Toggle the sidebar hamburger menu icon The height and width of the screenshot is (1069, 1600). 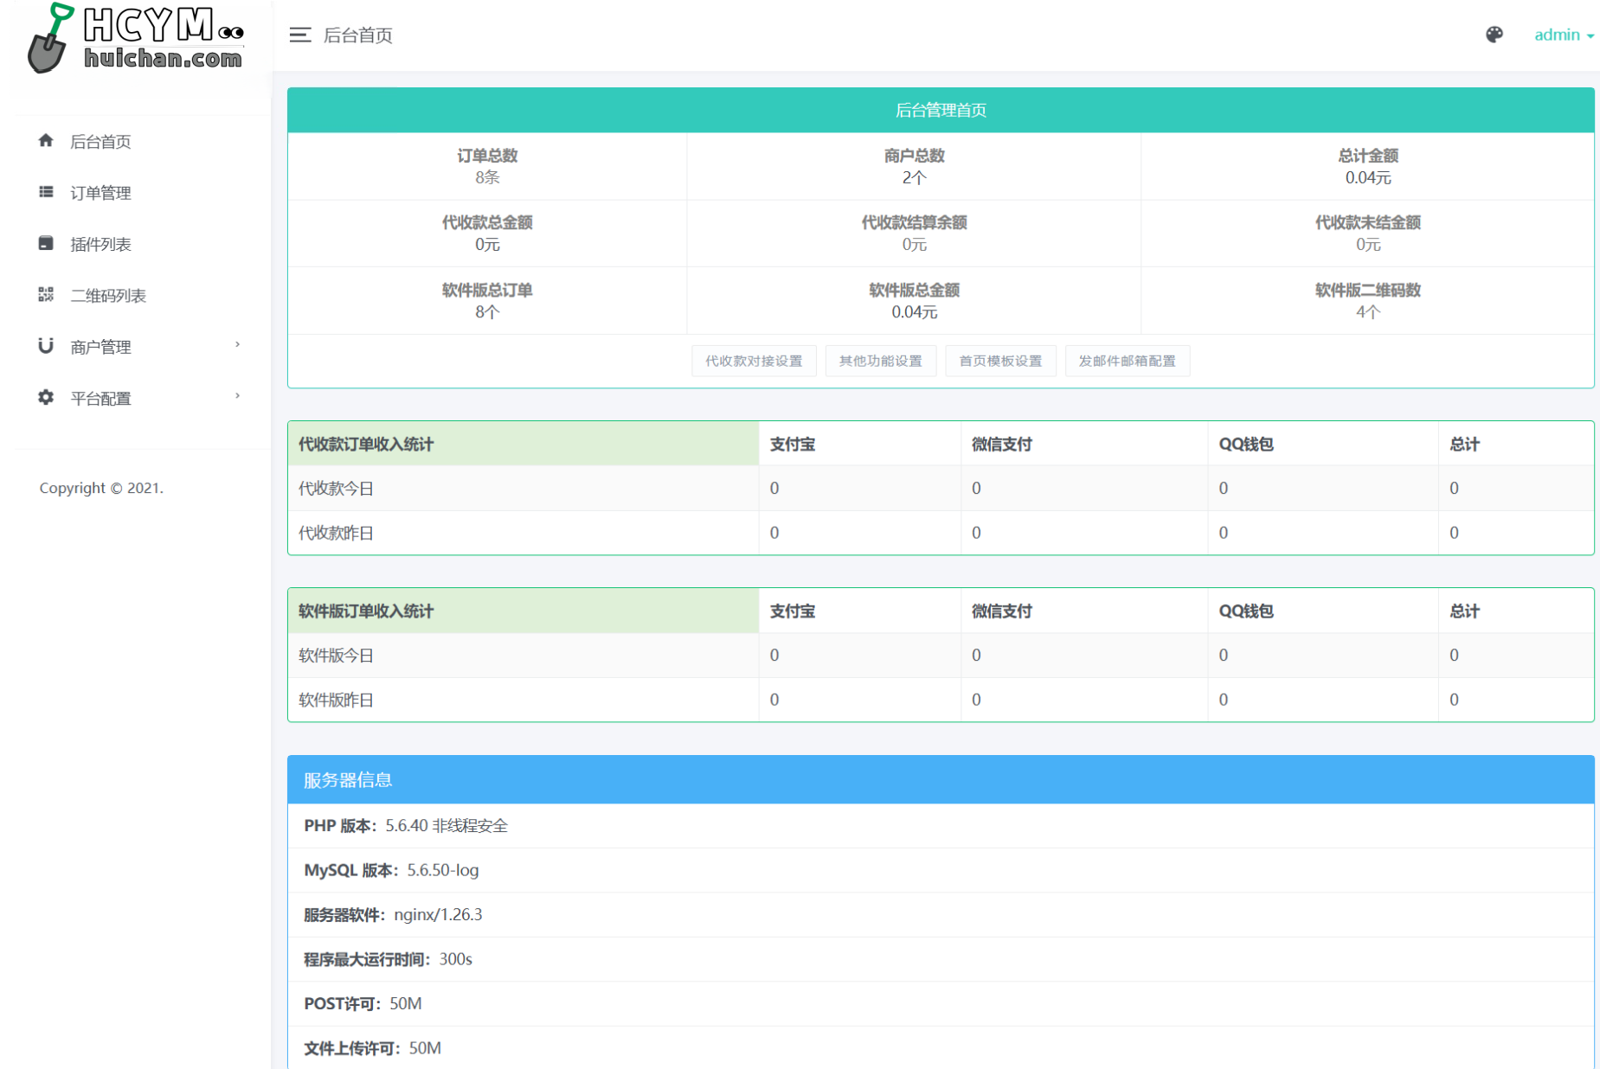(299, 35)
